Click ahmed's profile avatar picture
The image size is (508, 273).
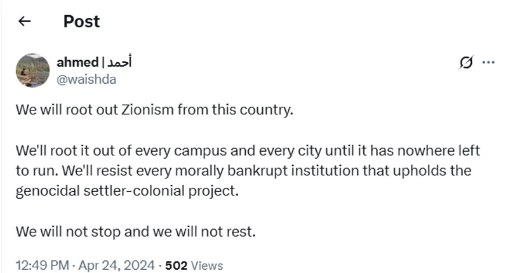tap(32, 70)
